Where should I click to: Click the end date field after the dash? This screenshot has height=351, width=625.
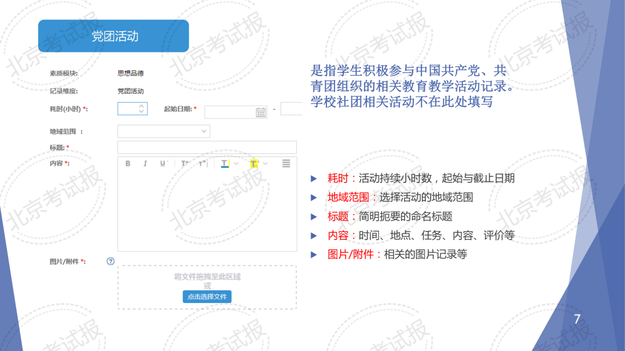click(x=291, y=109)
